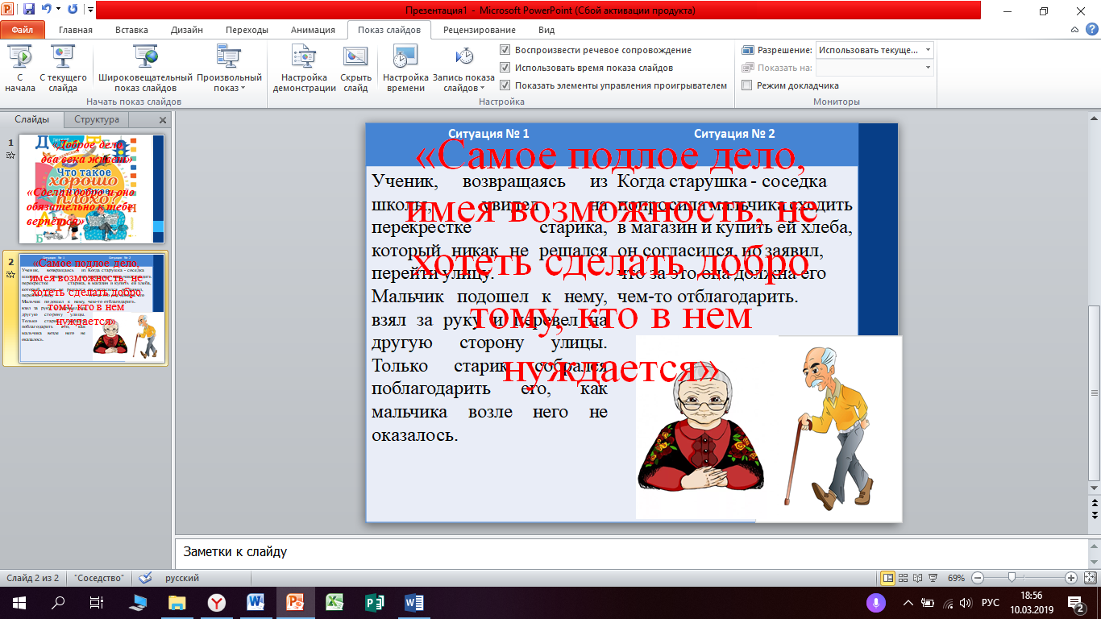
Task: Open Excel from the Windows taskbar
Action: (334, 602)
